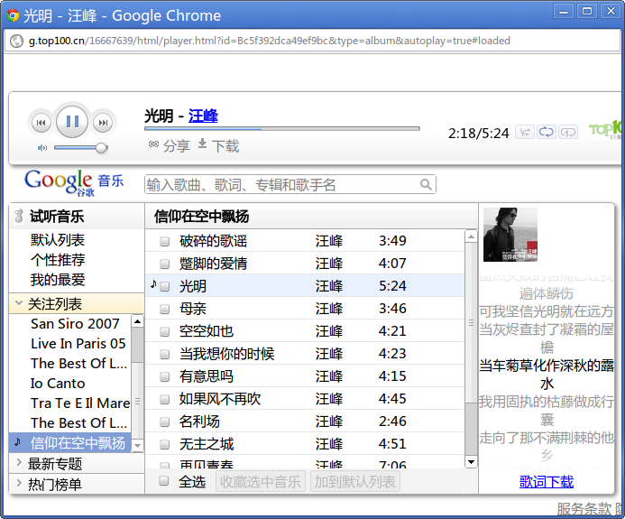625x519 pixels.
Task: Open the 歌词下载 lyrics download link
Action: 547,482
